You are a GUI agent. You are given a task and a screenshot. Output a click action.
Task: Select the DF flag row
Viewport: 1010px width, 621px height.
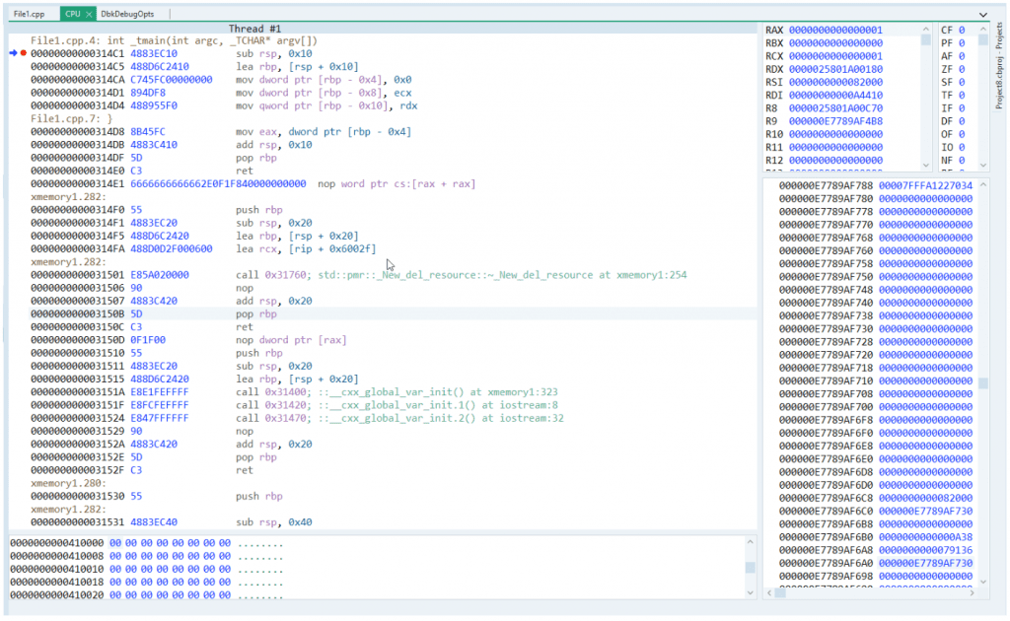pos(957,121)
